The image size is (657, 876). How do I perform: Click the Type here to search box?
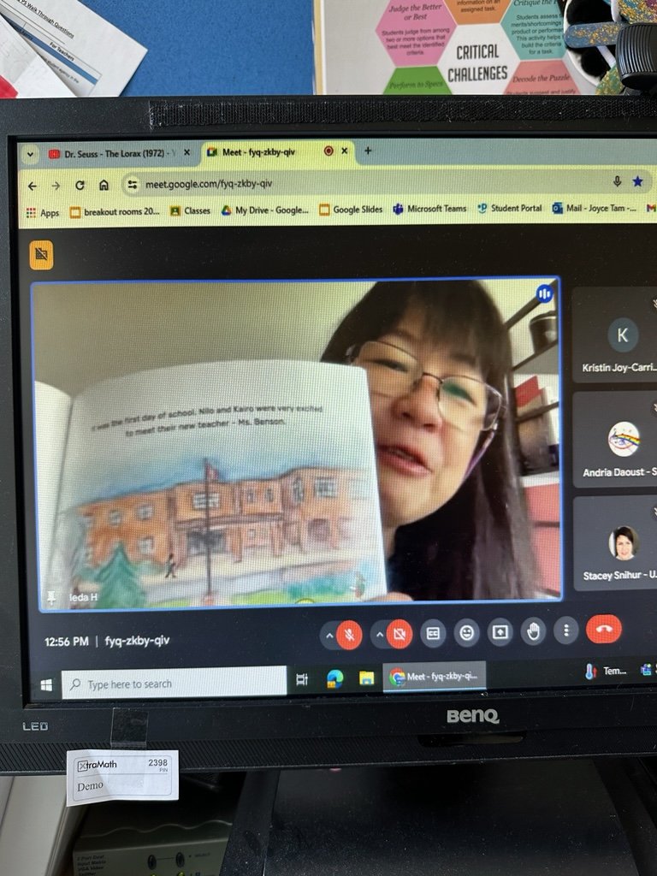[x=174, y=682]
